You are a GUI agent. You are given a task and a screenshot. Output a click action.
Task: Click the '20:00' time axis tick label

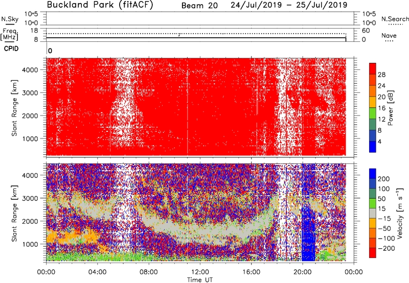pos(303,272)
